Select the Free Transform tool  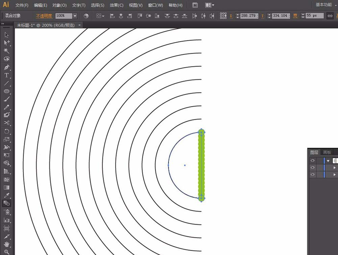[6, 155]
